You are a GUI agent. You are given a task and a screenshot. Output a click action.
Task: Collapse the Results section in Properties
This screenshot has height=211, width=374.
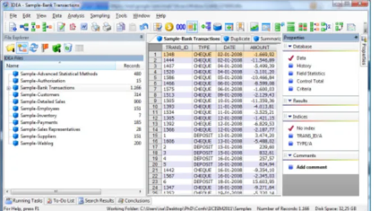(290, 101)
